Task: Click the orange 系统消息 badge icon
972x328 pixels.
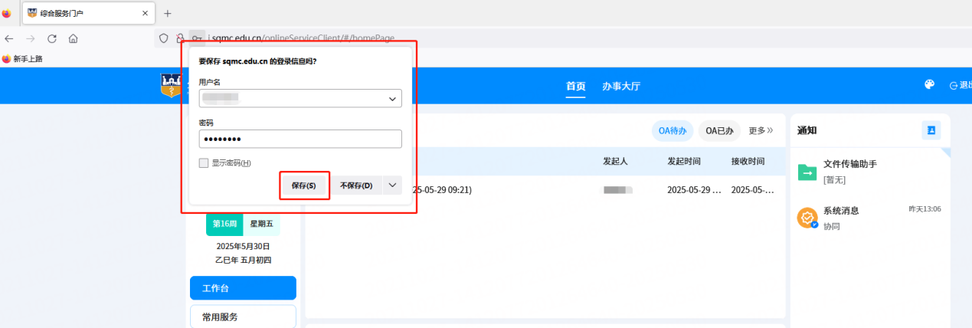Action: [807, 218]
